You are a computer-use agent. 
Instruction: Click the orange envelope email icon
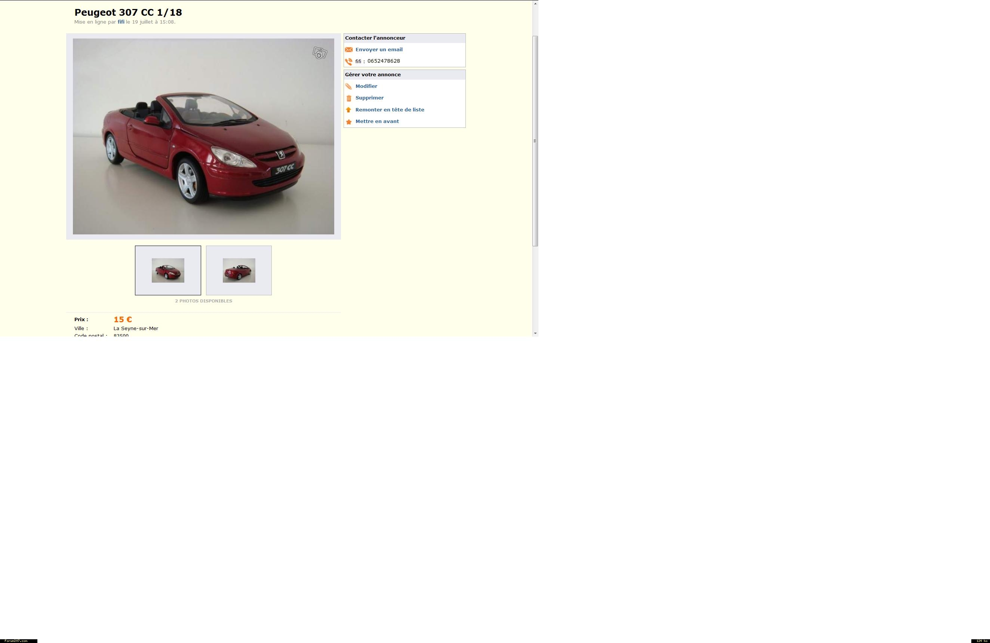348,49
